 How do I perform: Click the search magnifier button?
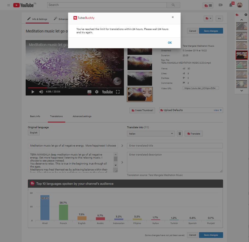click(x=173, y=5)
